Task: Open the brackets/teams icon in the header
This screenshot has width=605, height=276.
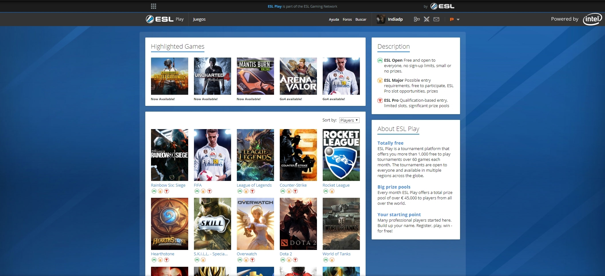Action: (x=416, y=19)
